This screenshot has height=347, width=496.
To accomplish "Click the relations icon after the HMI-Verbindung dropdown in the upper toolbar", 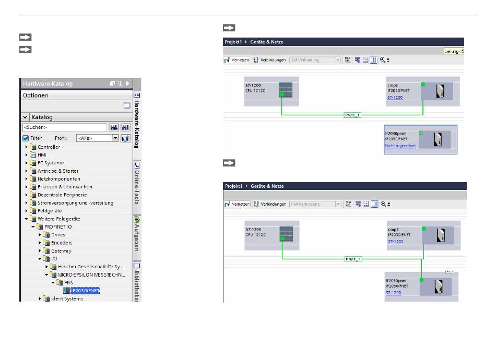I will pos(348,59).
